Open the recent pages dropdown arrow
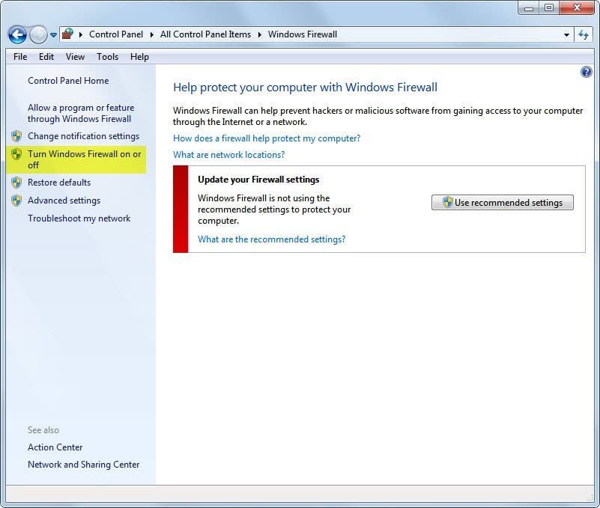This screenshot has width=600, height=508. tap(54, 35)
